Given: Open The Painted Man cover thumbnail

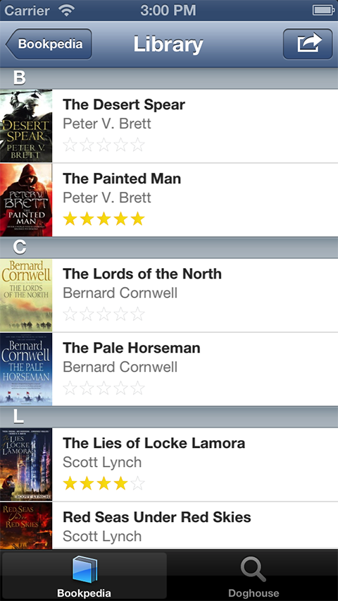Looking at the screenshot, I should (26, 200).
